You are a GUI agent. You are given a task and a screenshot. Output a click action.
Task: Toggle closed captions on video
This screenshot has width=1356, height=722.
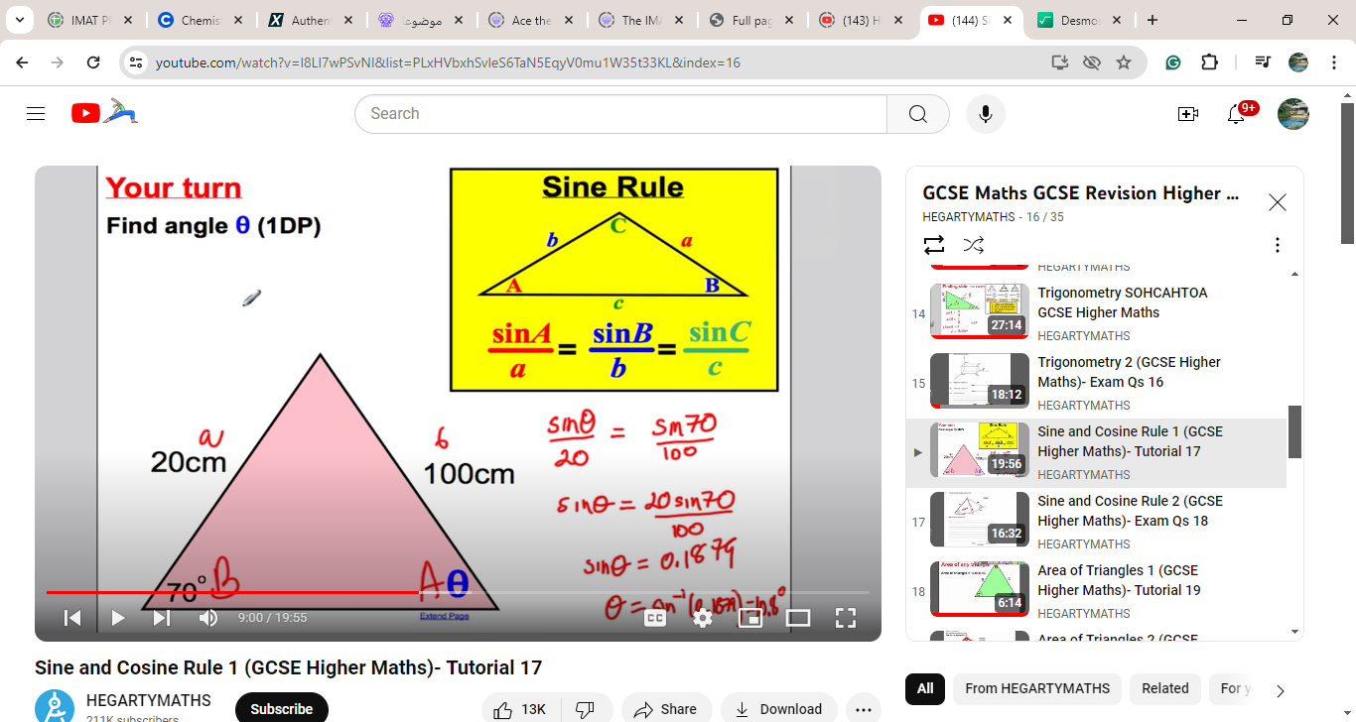655,618
